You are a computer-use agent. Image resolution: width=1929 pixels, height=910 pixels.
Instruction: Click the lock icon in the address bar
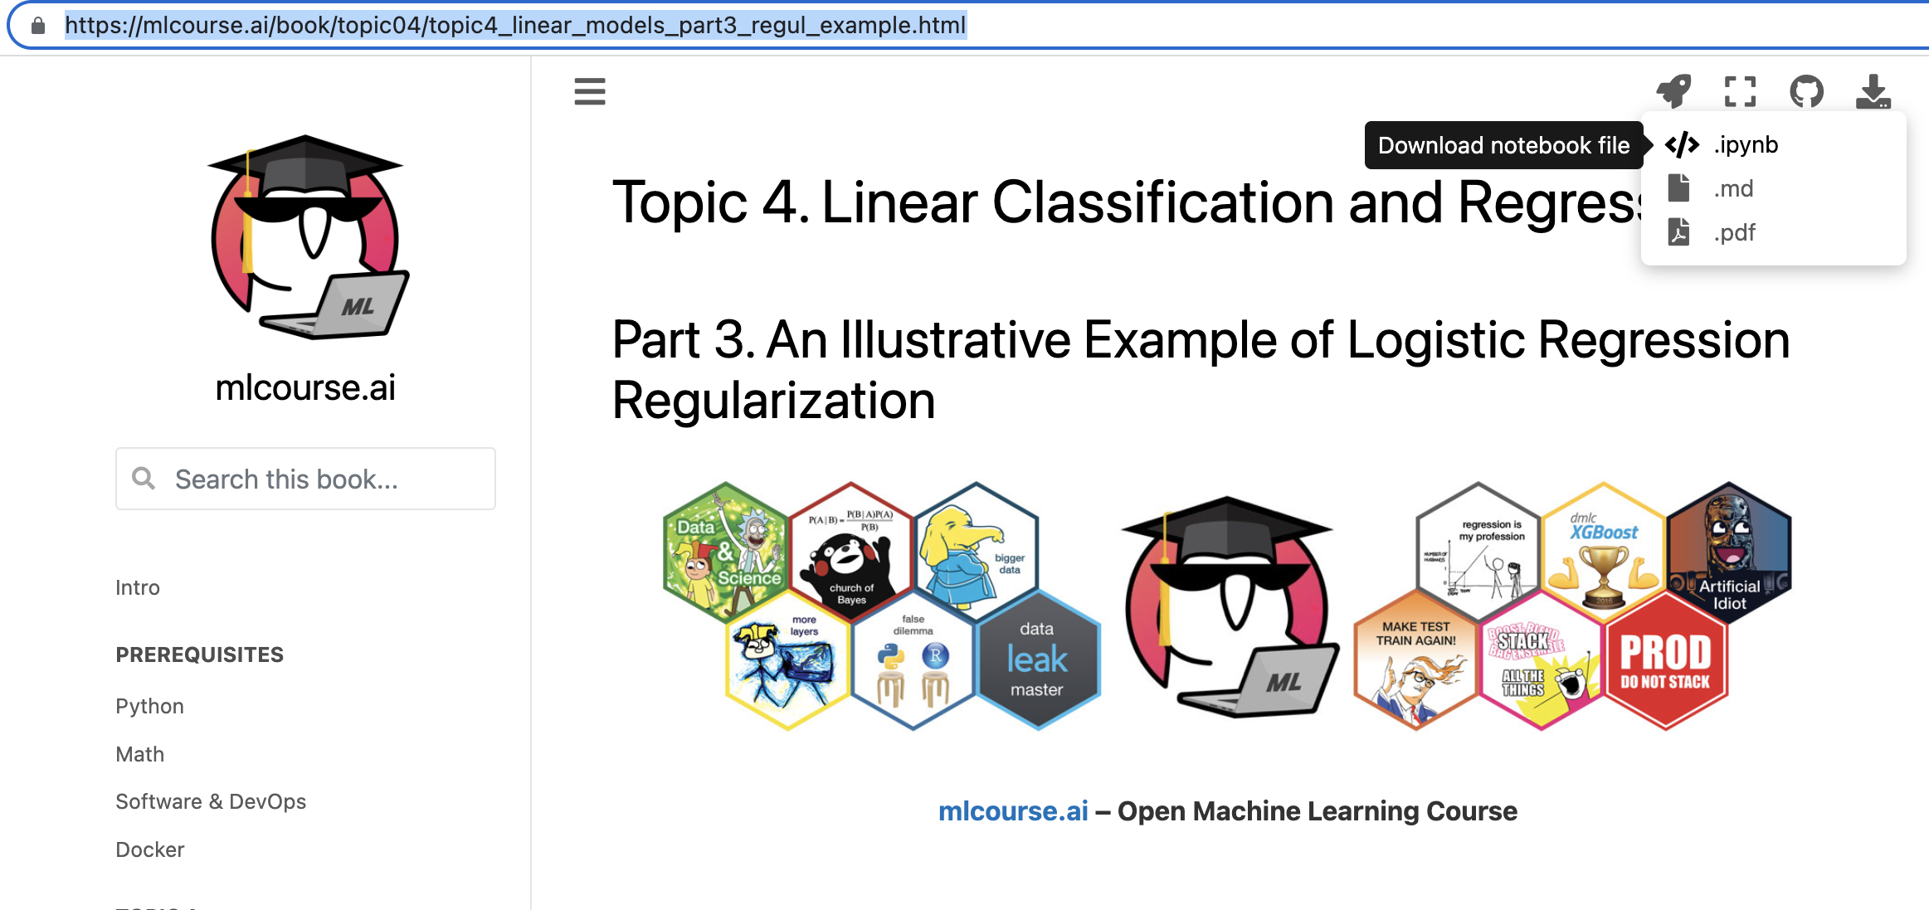[x=38, y=26]
